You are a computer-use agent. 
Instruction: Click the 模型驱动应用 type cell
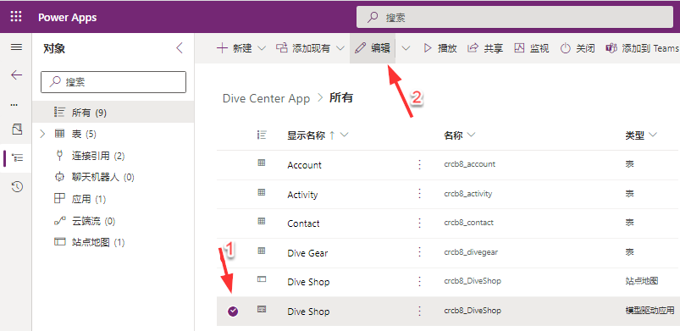click(x=650, y=311)
